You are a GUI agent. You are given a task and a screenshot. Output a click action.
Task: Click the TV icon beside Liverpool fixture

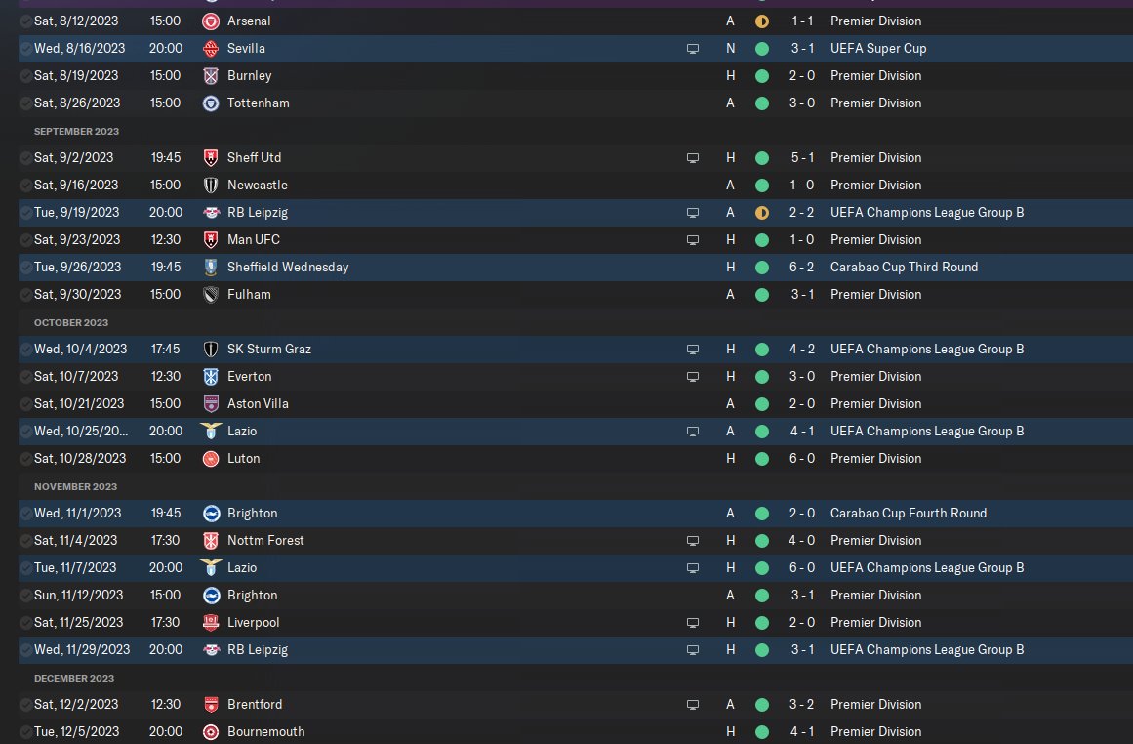[693, 622]
